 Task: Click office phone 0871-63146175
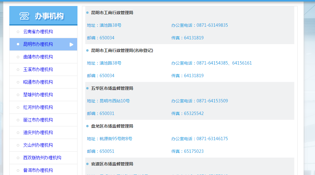click(x=212, y=139)
